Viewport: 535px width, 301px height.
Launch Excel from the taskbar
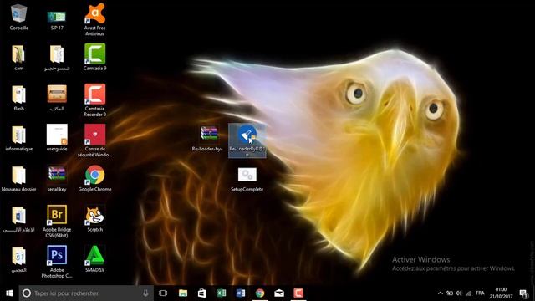(x=222, y=293)
